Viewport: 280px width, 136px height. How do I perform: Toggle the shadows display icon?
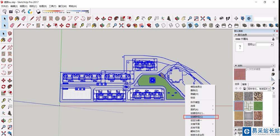tap(39, 11)
